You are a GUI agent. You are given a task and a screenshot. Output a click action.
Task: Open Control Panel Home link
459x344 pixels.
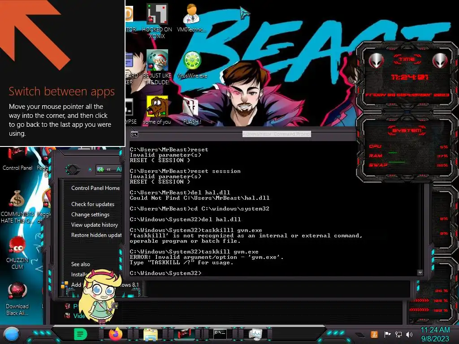click(x=95, y=188)
